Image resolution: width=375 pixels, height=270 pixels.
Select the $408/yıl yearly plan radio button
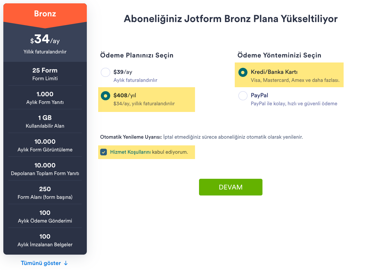click(x=106, y=96)
